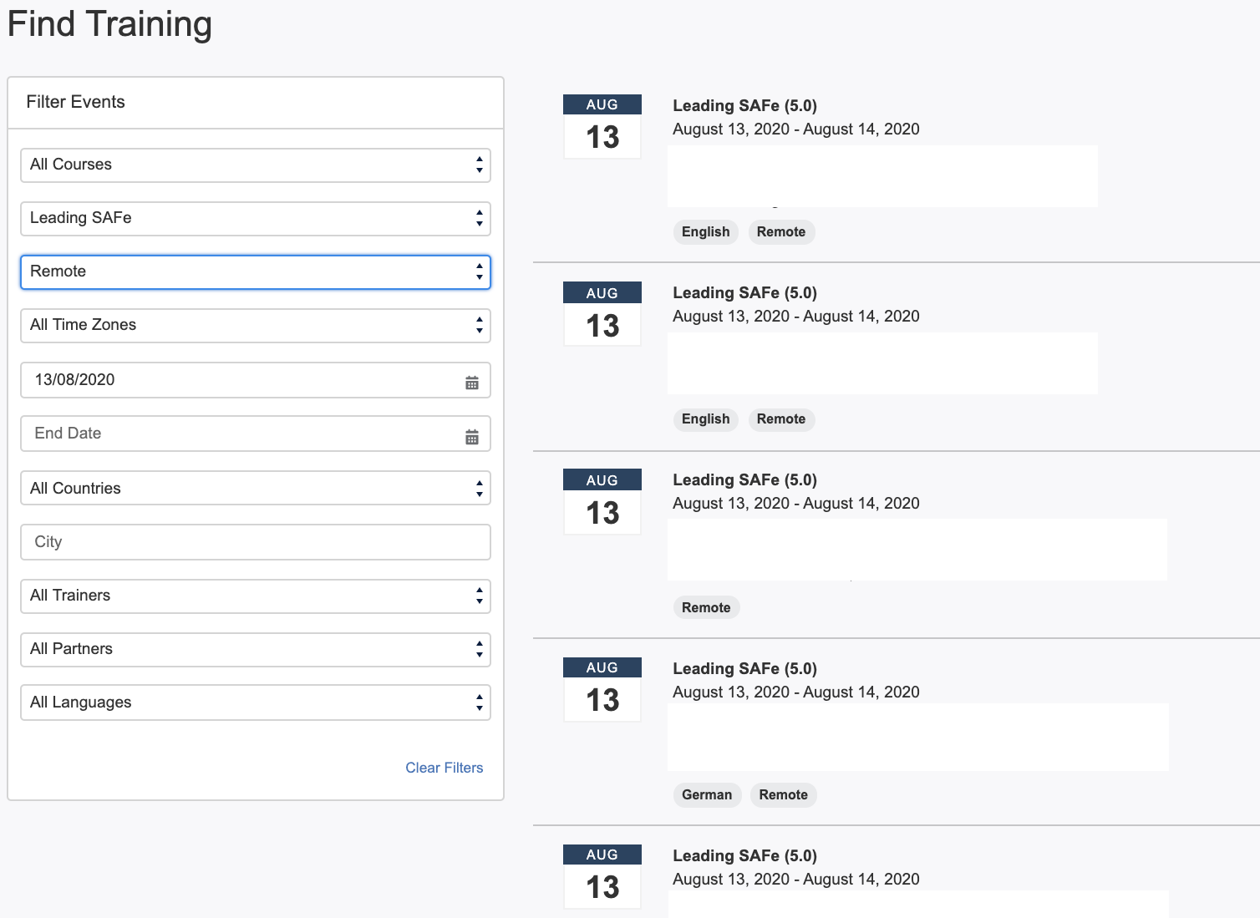Click the English tag on first event

click(x=705, y=232)
